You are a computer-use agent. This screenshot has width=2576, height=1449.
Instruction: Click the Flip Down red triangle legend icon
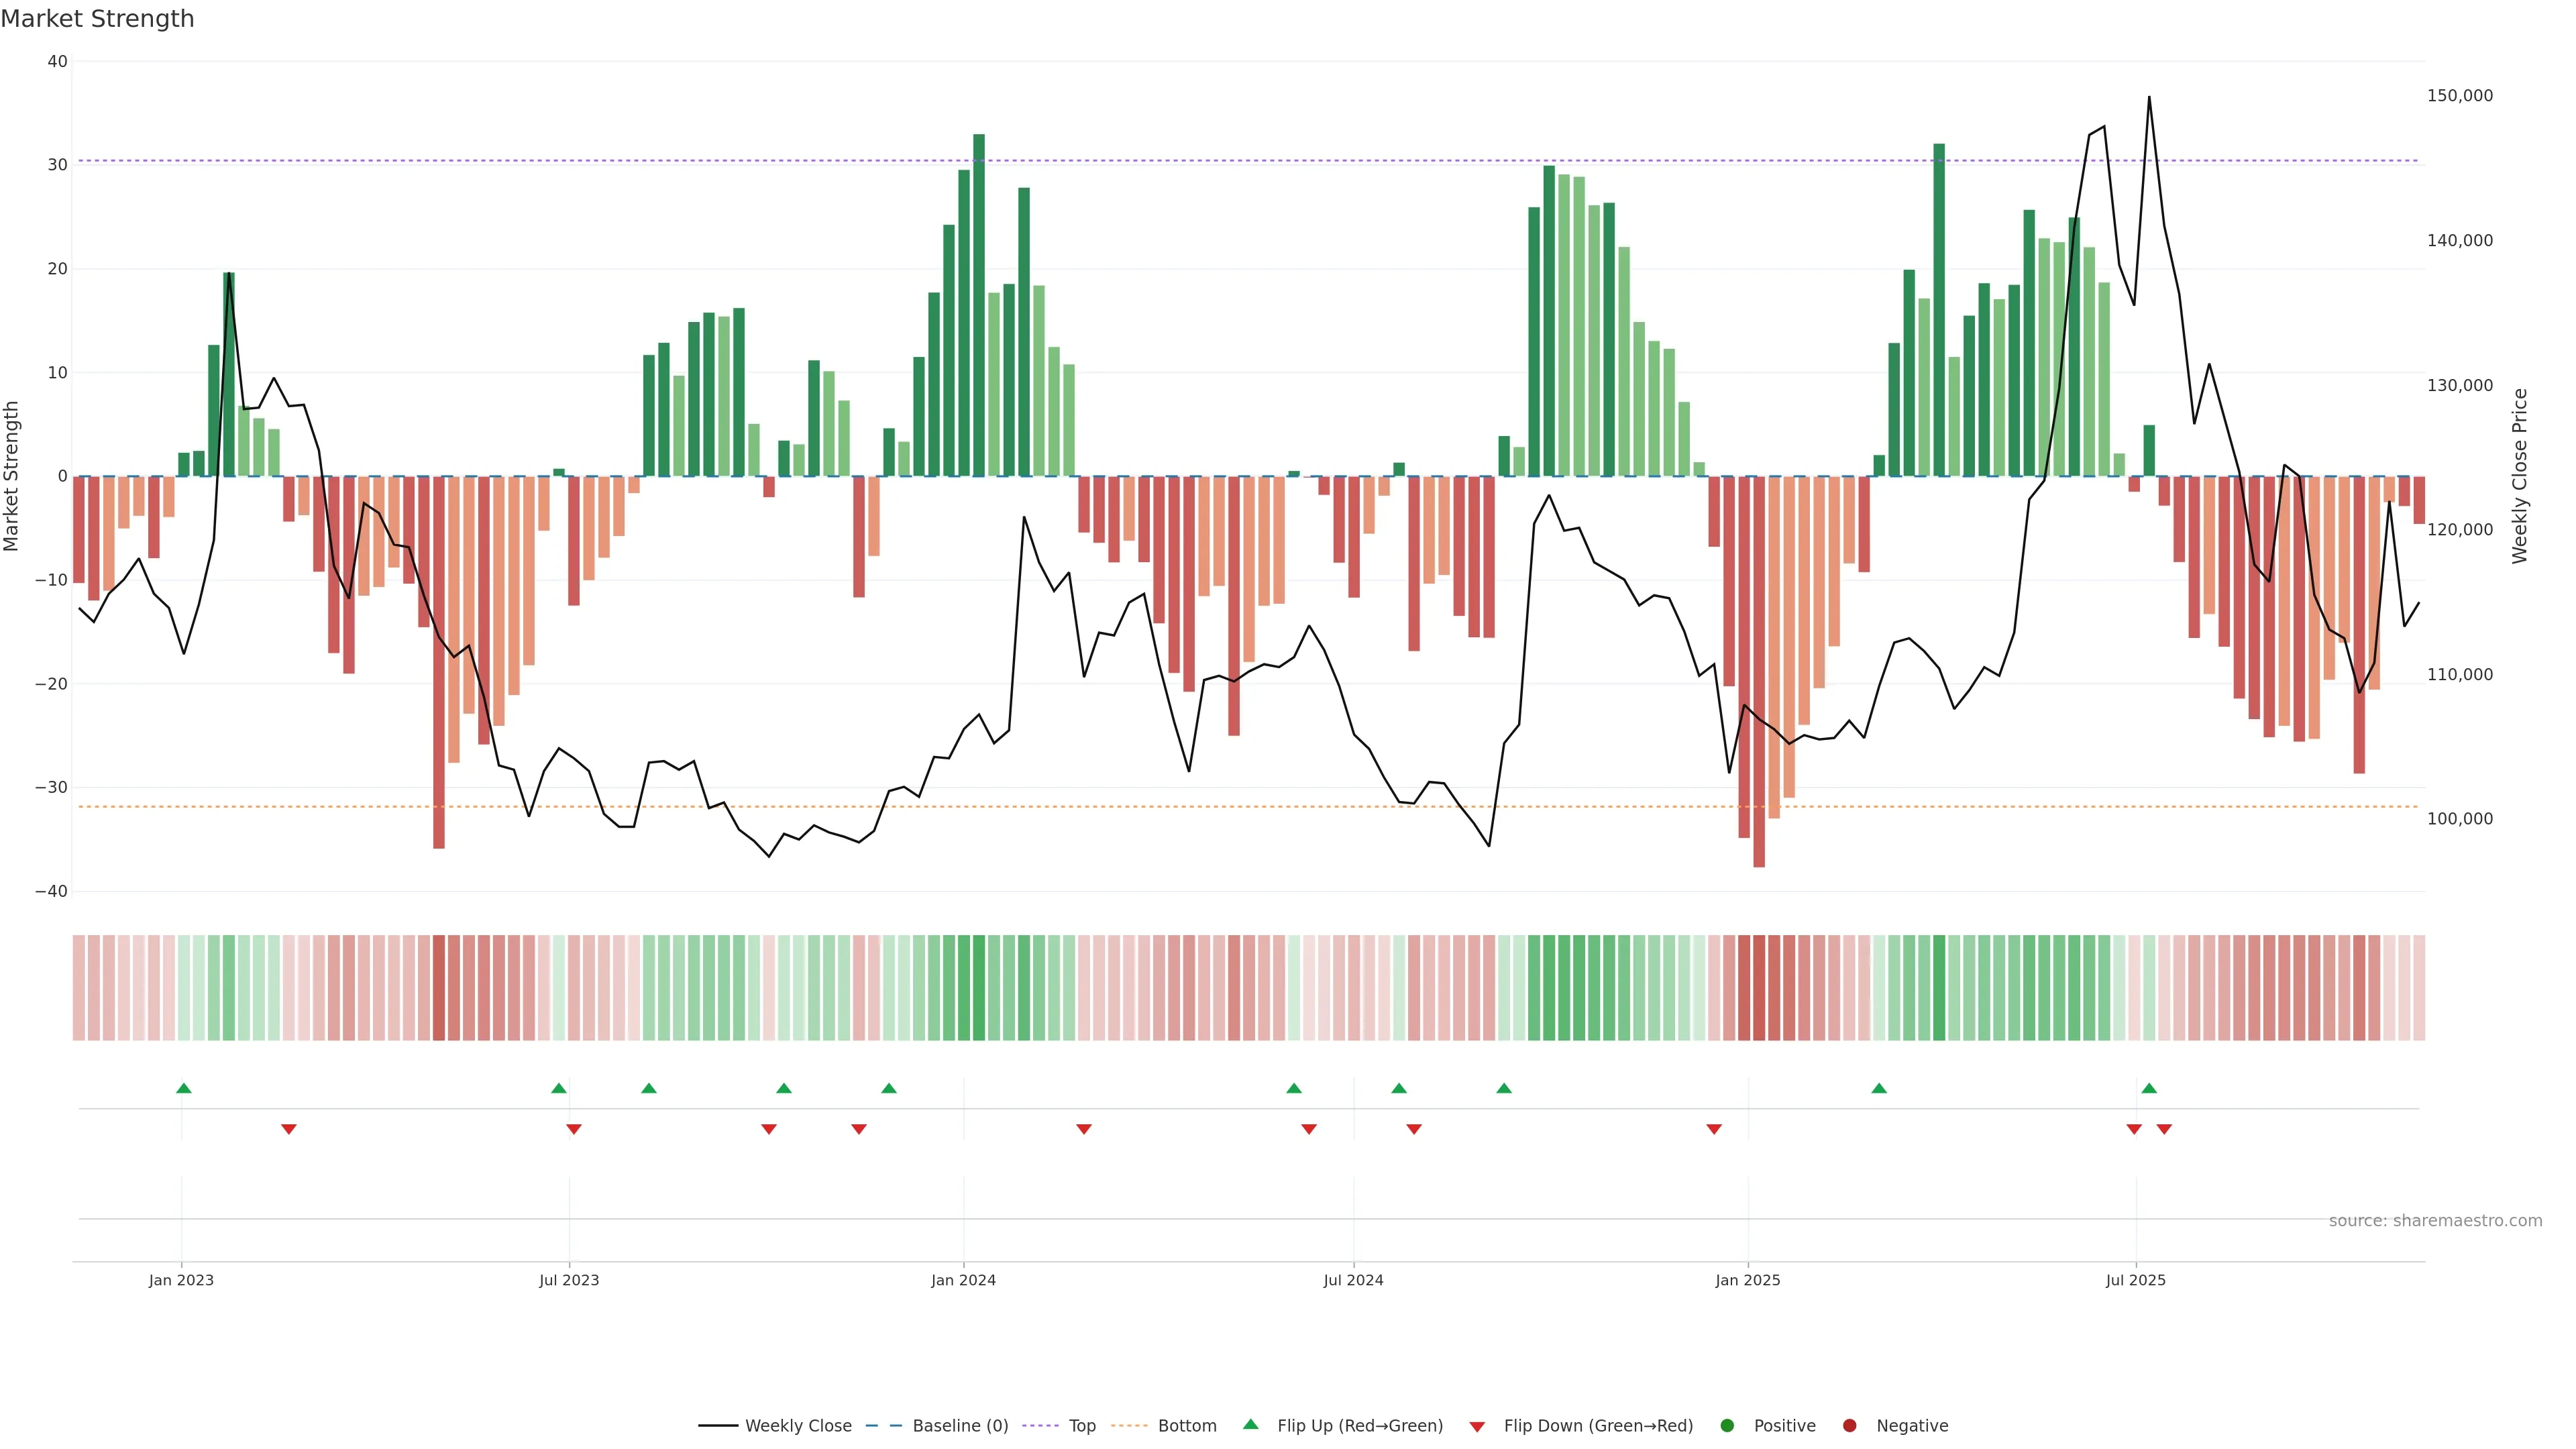point(1477,1427)
